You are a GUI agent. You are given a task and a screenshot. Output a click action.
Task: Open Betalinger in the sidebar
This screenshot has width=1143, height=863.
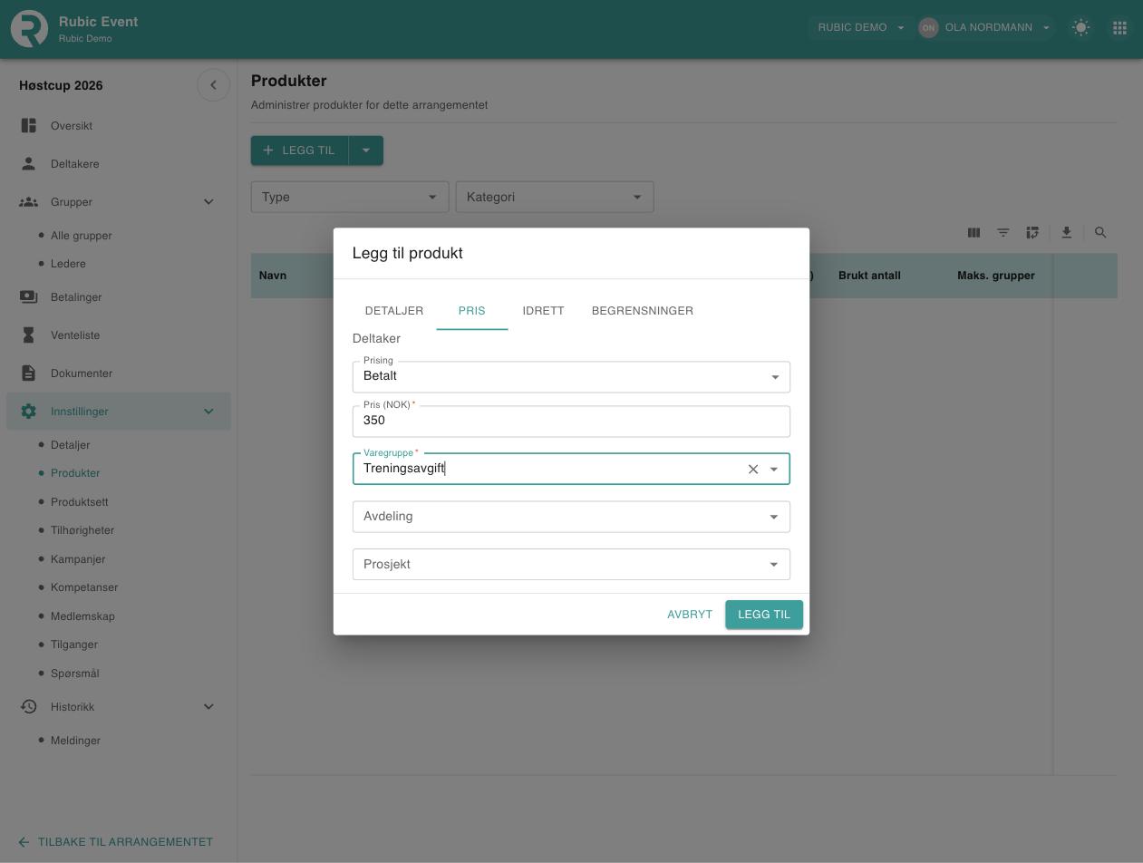pos(118,297)
